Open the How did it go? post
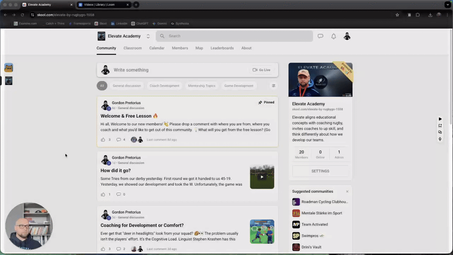The image size is (453, 255). point(115,170)
